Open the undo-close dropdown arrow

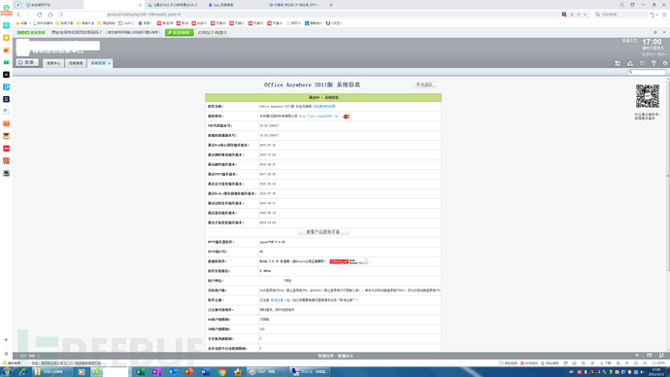click(x=656, y=15)
